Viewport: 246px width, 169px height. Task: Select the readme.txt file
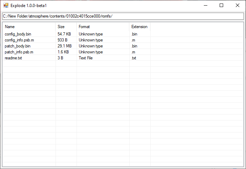click(x=13, y=58)
